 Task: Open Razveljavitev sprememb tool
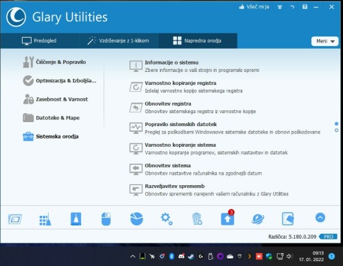click(x=209, y=190)
